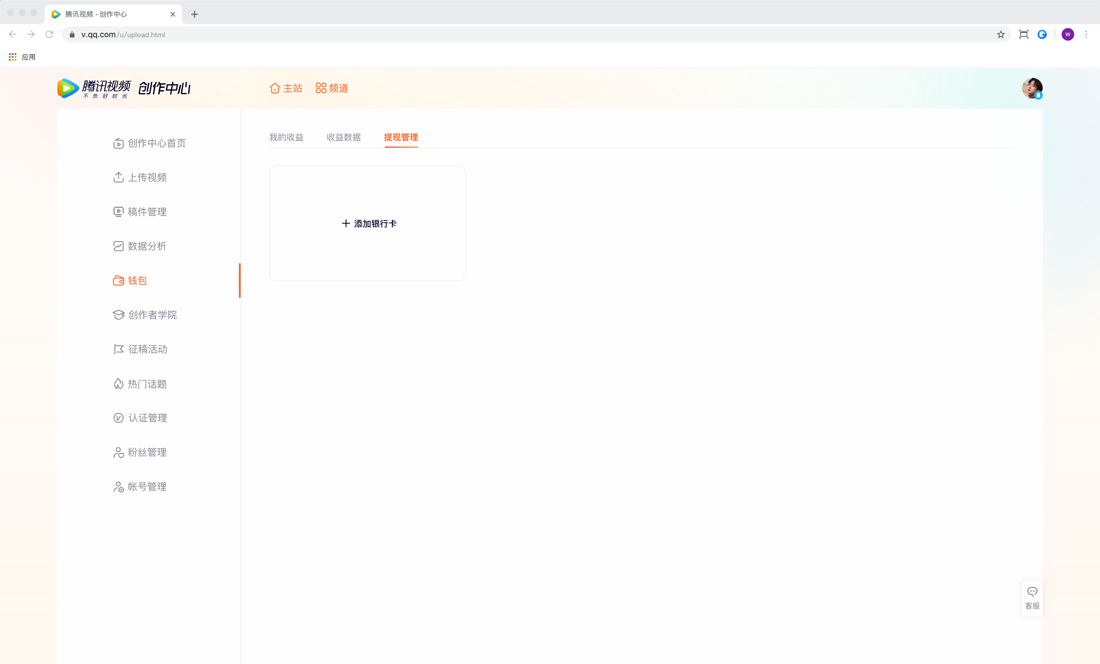This screenshot has width=1100, height=664.
Task: Bookmark this page with the star icon
Action: [x=1001, y=34]
